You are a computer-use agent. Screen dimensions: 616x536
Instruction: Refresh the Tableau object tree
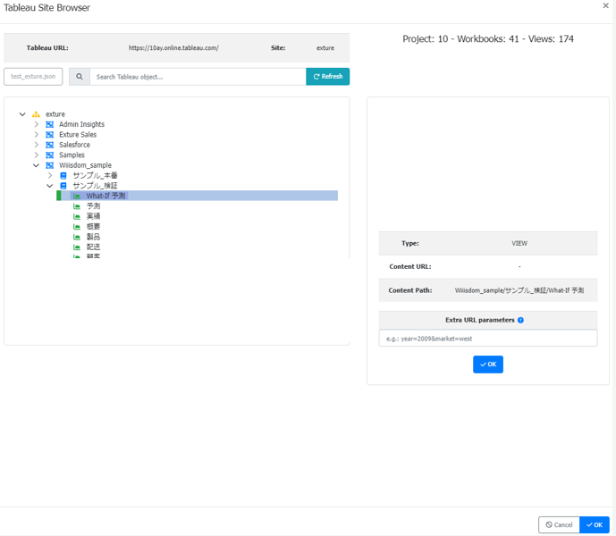click(x=327, y=77)
